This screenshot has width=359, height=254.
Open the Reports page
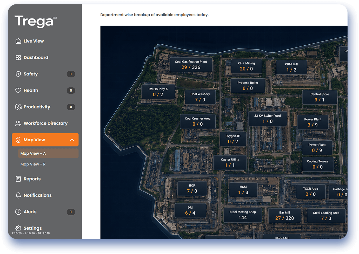[45, 179]
